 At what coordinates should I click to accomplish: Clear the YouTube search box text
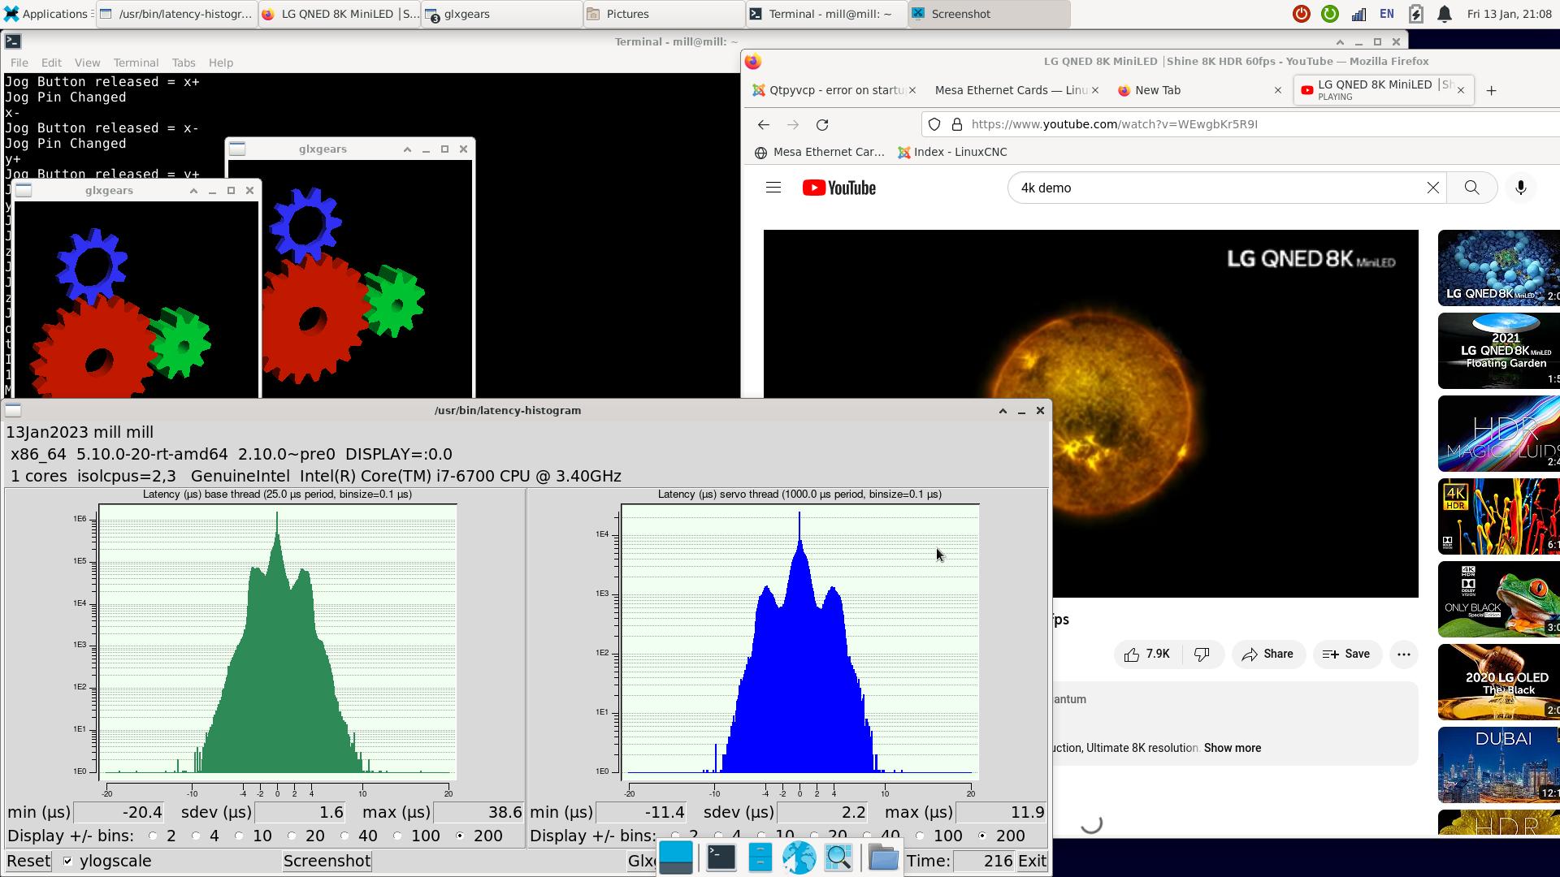(1432, 188)
